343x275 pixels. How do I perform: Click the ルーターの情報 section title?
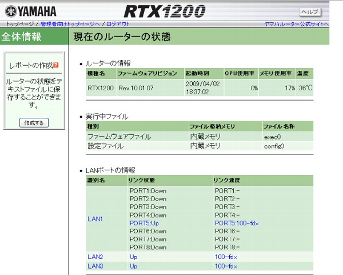point(108,63)
